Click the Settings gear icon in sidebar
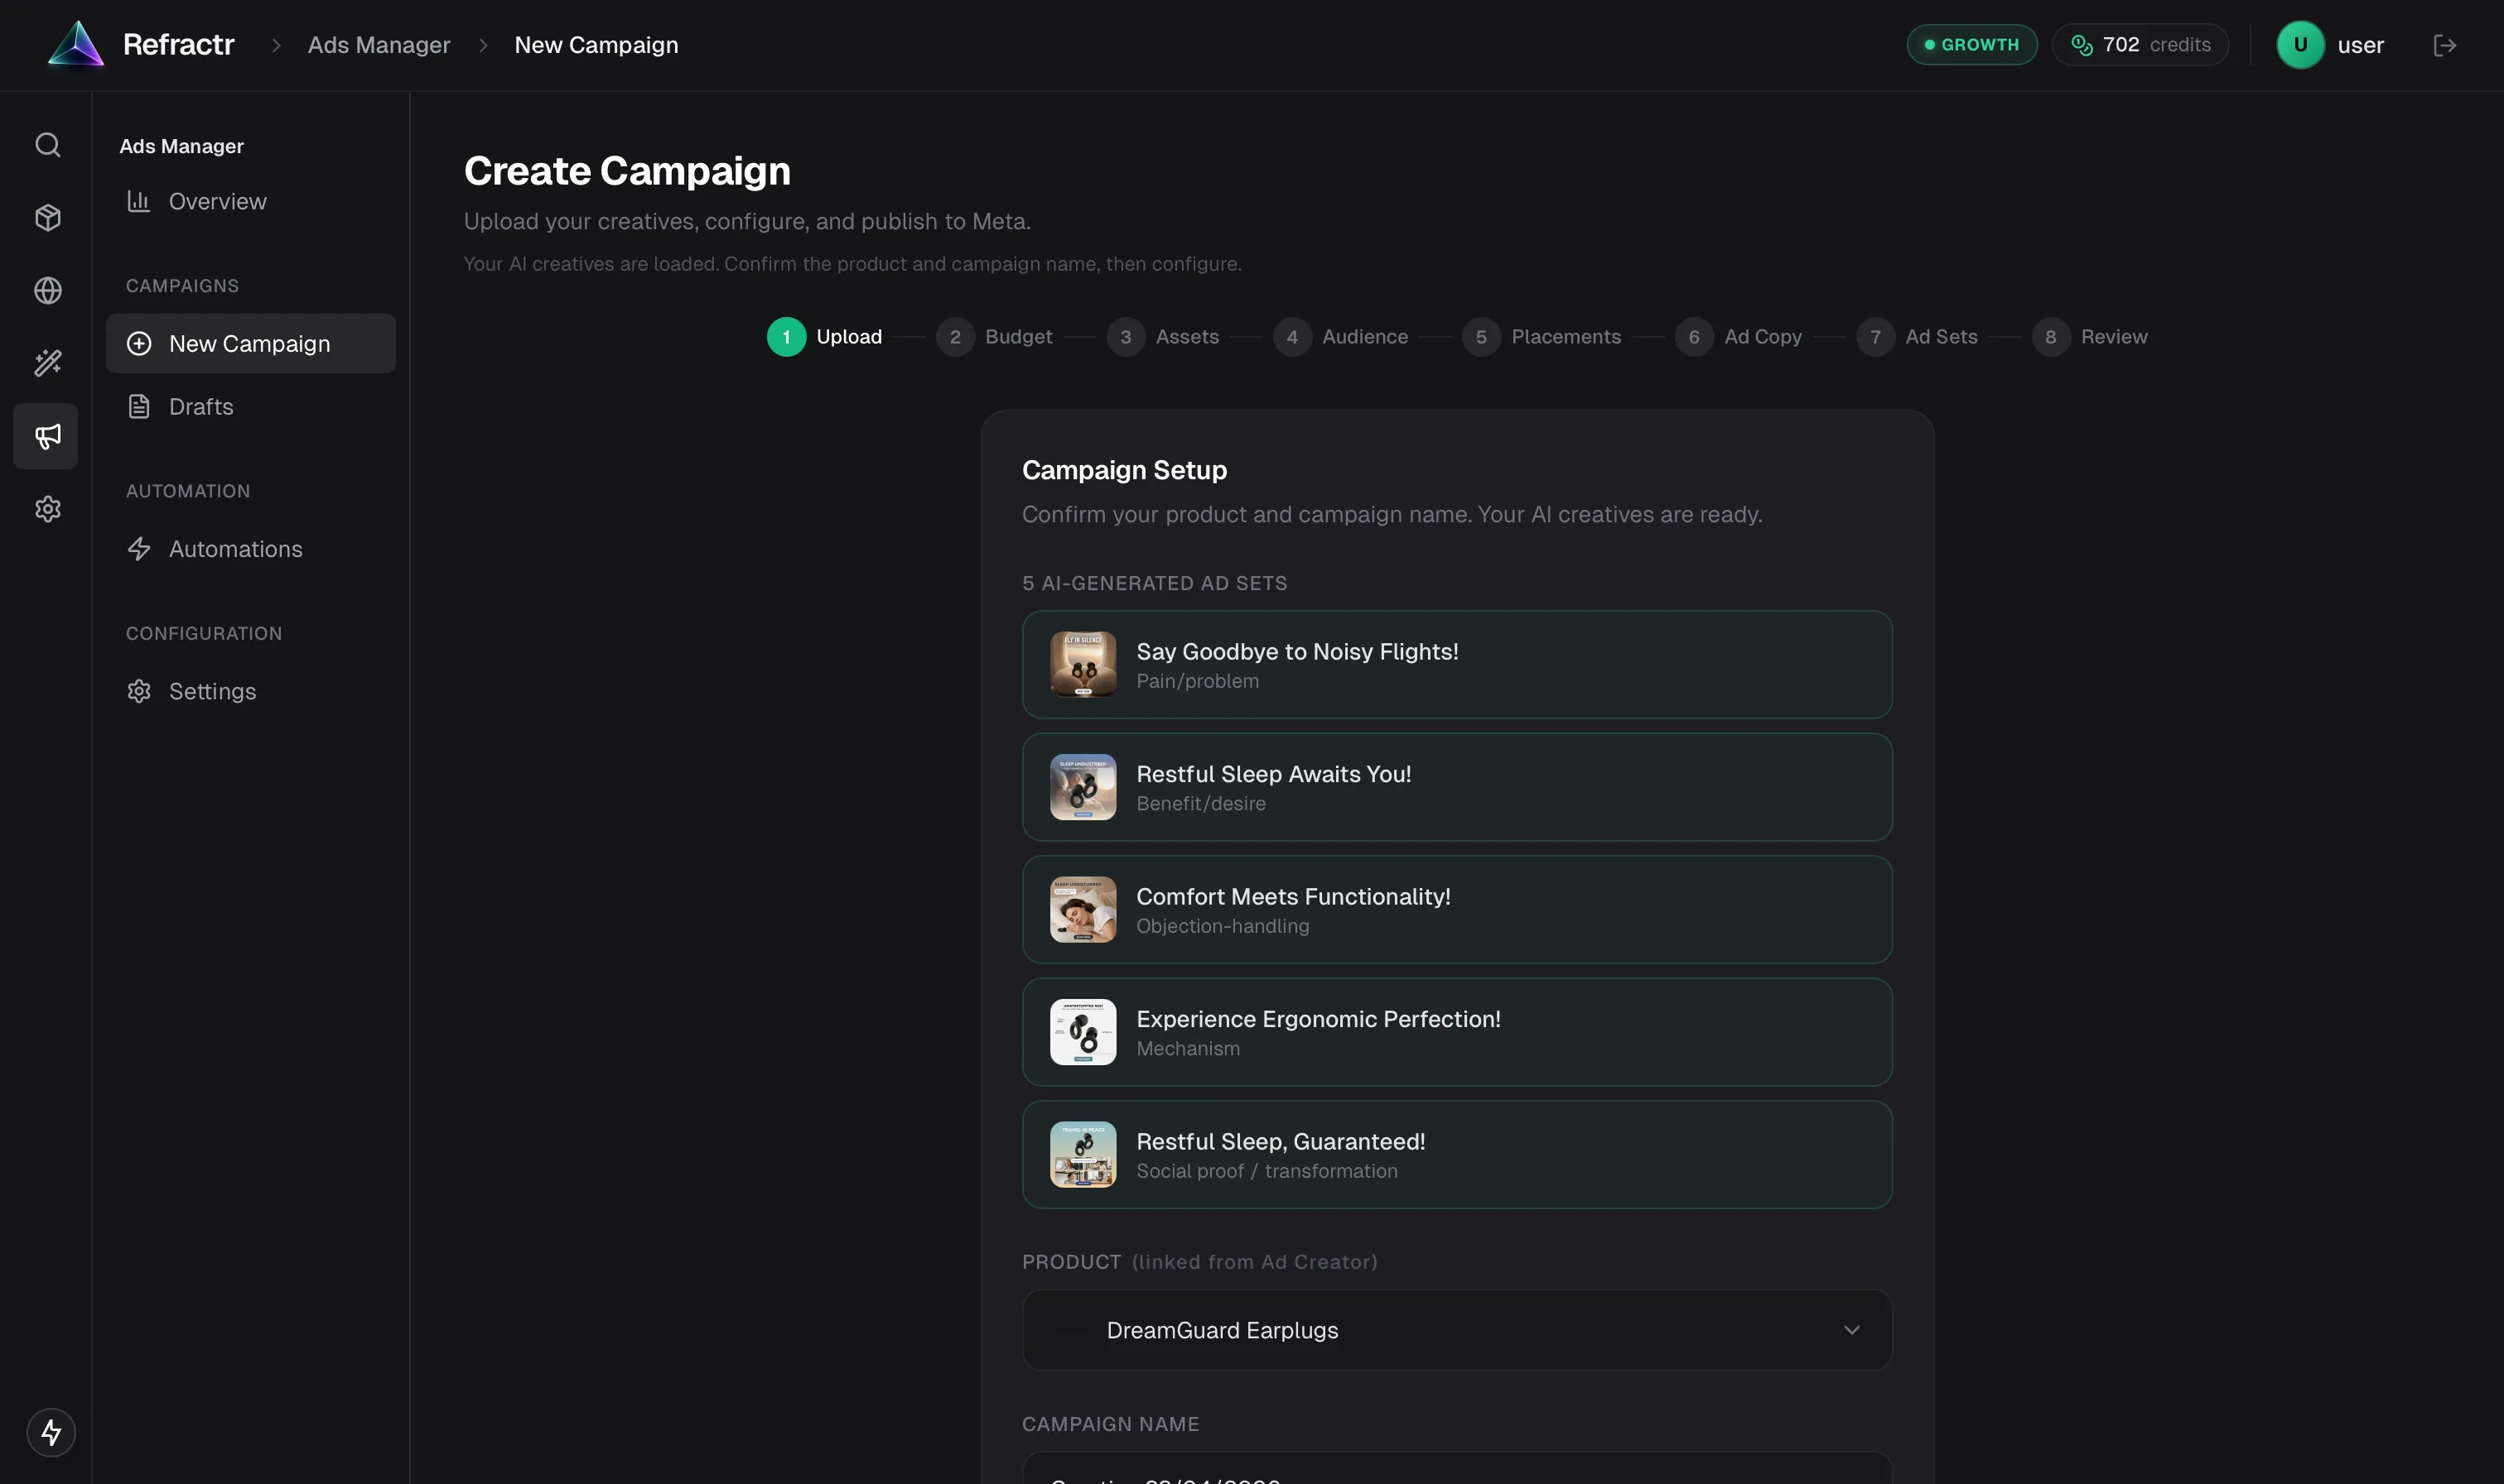Screen dimensions: 2504x1484 coord(139,691)
